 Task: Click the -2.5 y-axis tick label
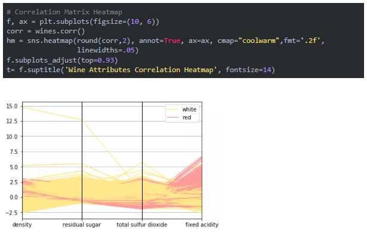(11, 213)
